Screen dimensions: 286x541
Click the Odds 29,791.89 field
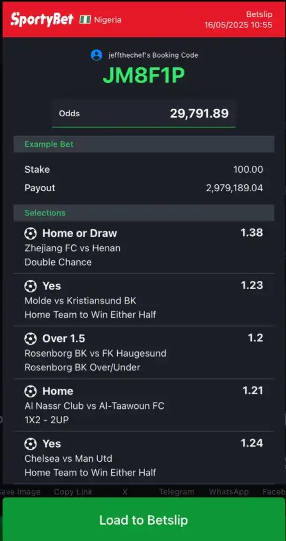pyautogui.click(x=144, y=114)
